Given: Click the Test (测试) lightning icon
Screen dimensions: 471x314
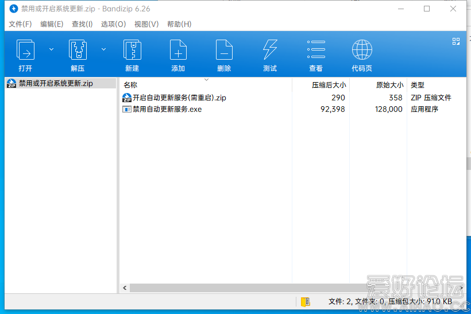Looking at the screenshot, I should coord(270,50).
